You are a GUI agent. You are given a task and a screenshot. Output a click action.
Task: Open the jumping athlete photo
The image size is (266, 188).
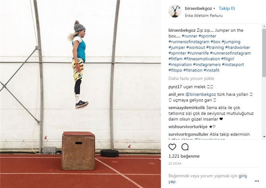pyautogui.click(x=80, y=94)
